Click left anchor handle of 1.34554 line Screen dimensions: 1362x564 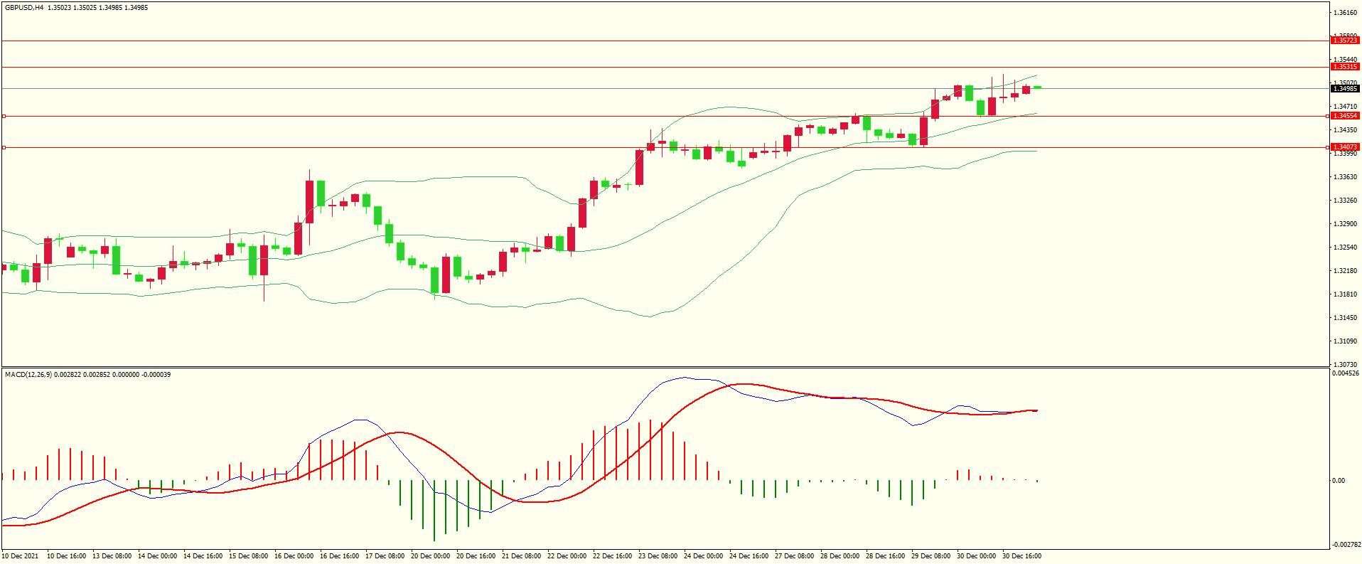coord(4,116)
